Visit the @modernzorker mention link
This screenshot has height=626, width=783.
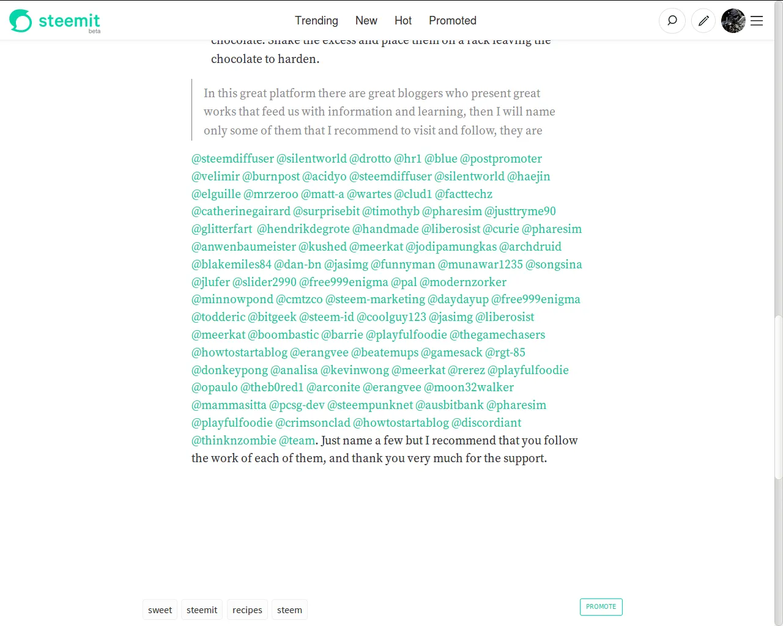pos(463,282)
